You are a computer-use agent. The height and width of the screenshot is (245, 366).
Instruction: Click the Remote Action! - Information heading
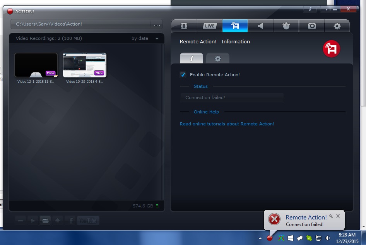[x=215, y=41]
